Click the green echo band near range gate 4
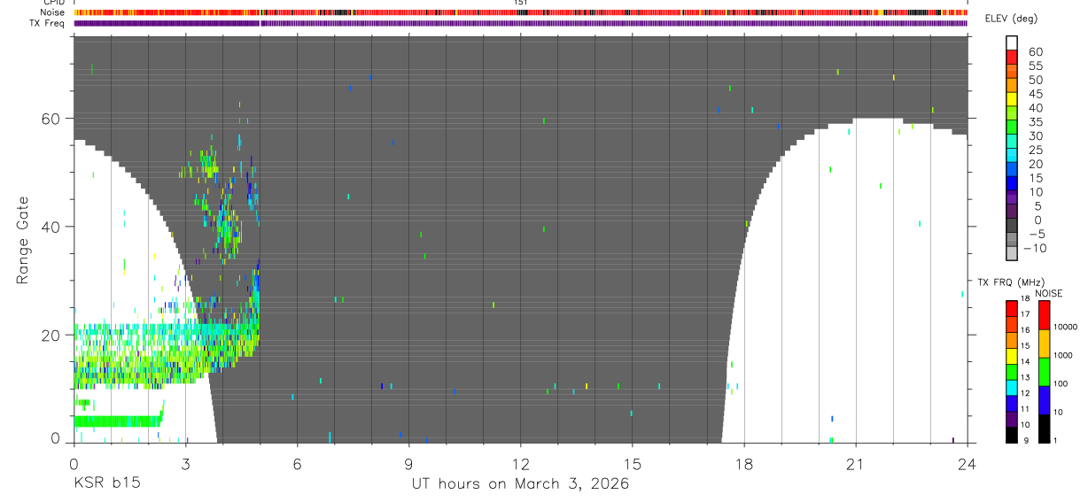This screenshot has width=1088, height=502. coord(118,421)
